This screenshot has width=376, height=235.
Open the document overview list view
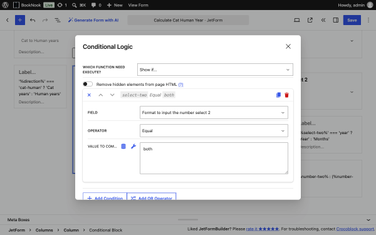58,20
